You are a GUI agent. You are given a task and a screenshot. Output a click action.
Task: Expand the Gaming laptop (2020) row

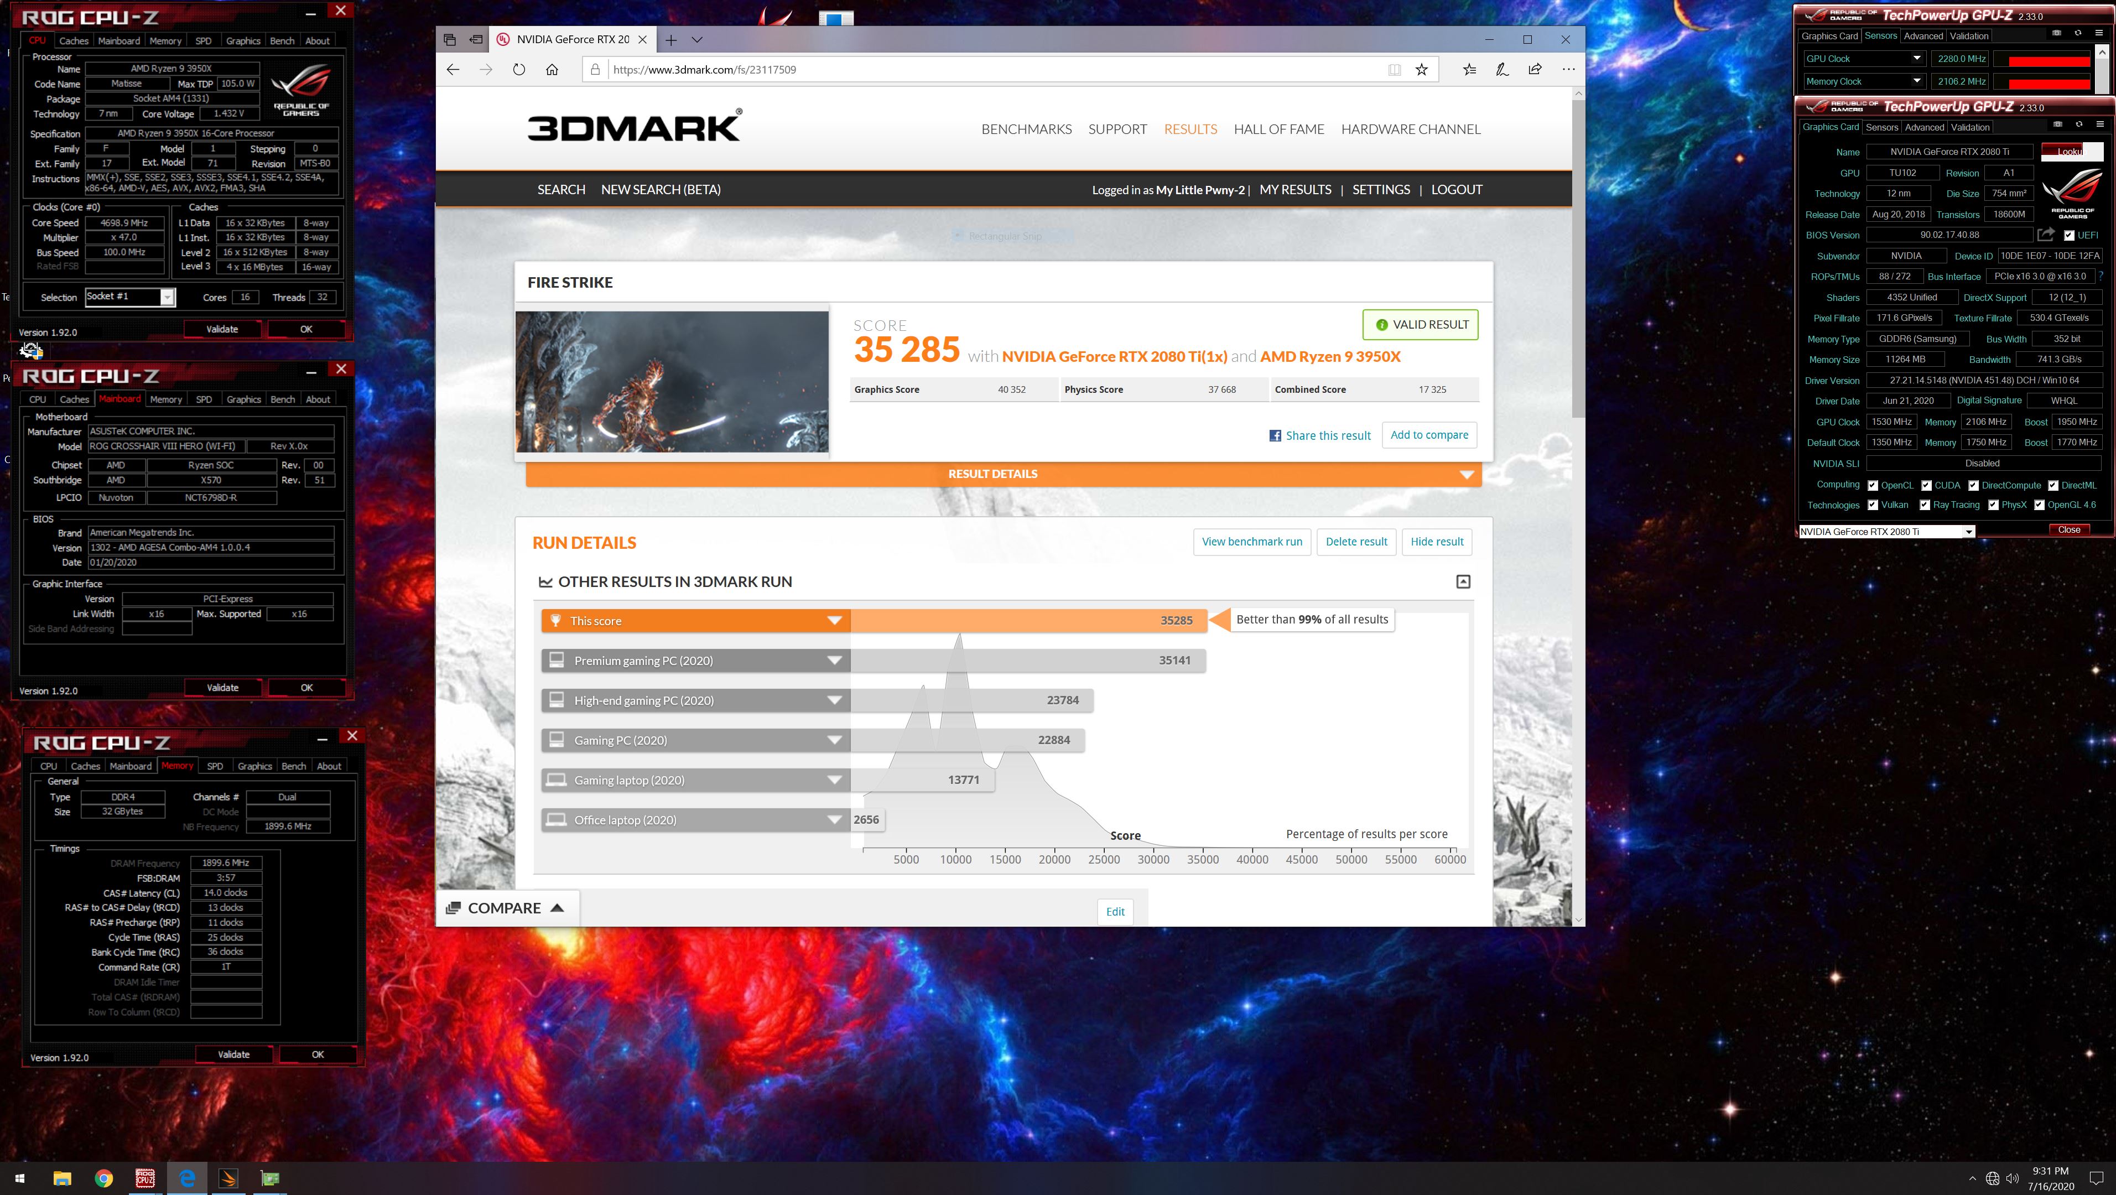click(835, 780)
